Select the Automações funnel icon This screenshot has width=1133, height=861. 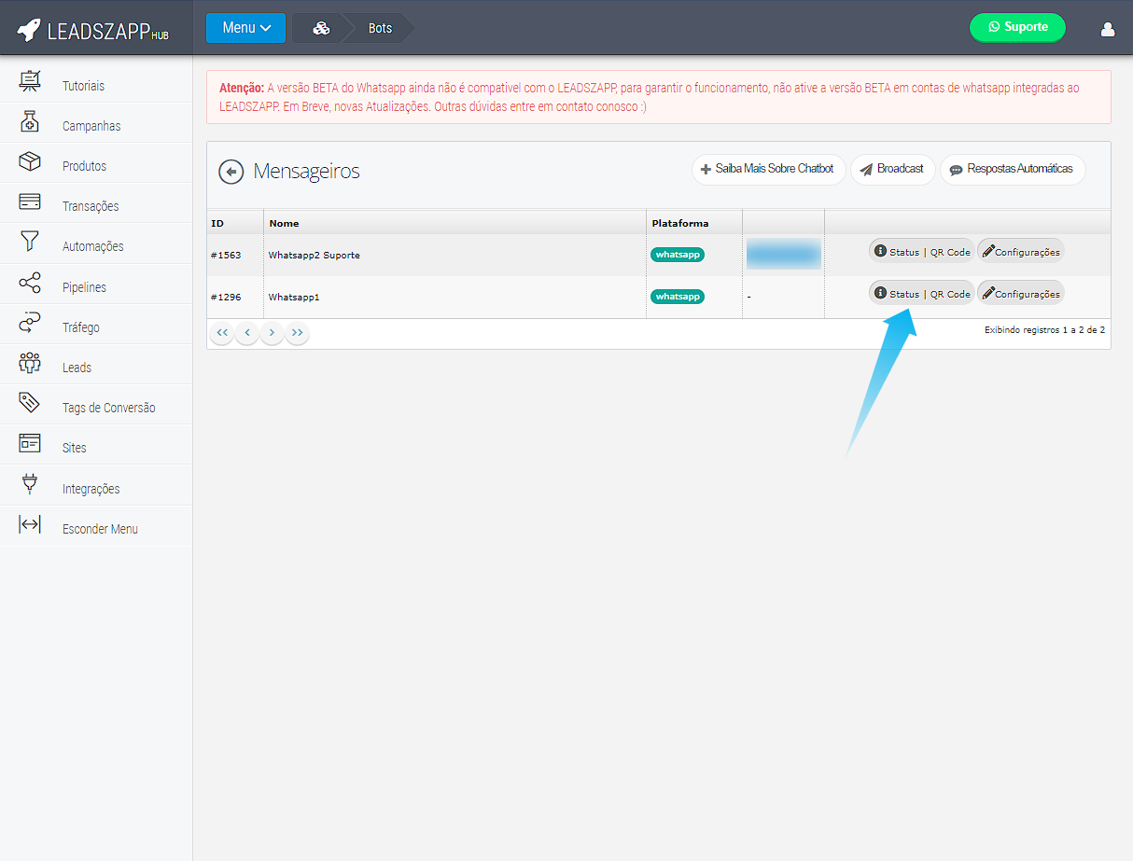(30, 243)
